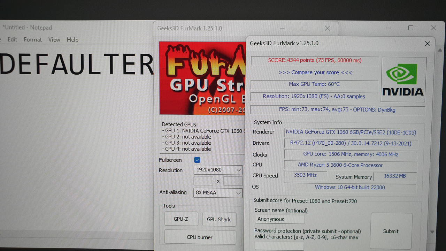
Task: Open the Edit menu in Notepad
Action: tap(12, 39)
